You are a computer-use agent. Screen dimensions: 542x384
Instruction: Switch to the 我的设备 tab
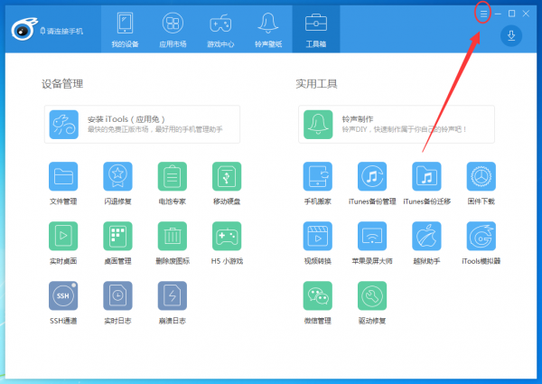(126, 30)
